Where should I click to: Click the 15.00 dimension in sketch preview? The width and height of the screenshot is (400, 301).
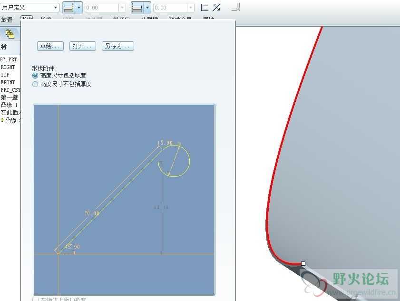click(165, 143)
